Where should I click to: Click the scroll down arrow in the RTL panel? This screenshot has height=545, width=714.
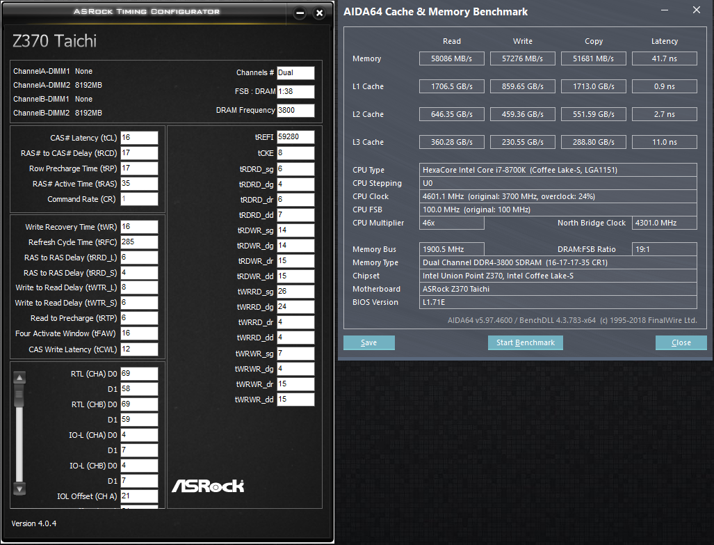point(19,489)
